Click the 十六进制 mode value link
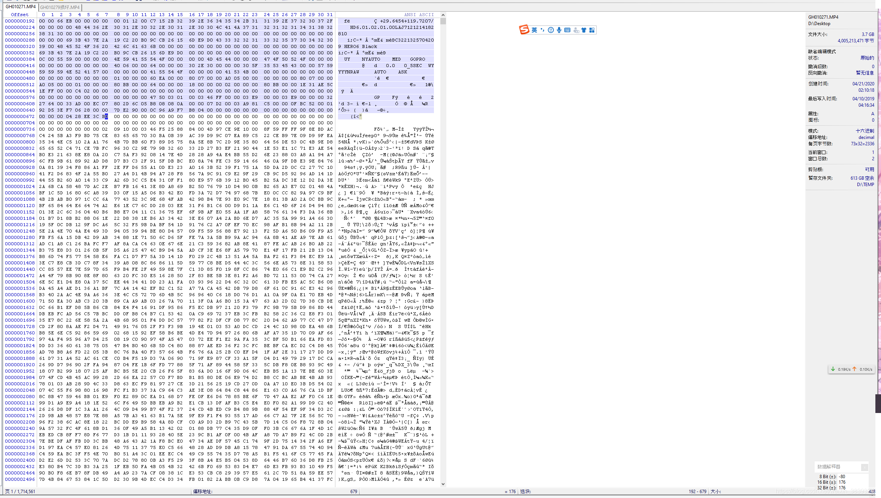This screenshot has height=498, width=881. coord(865,131)
